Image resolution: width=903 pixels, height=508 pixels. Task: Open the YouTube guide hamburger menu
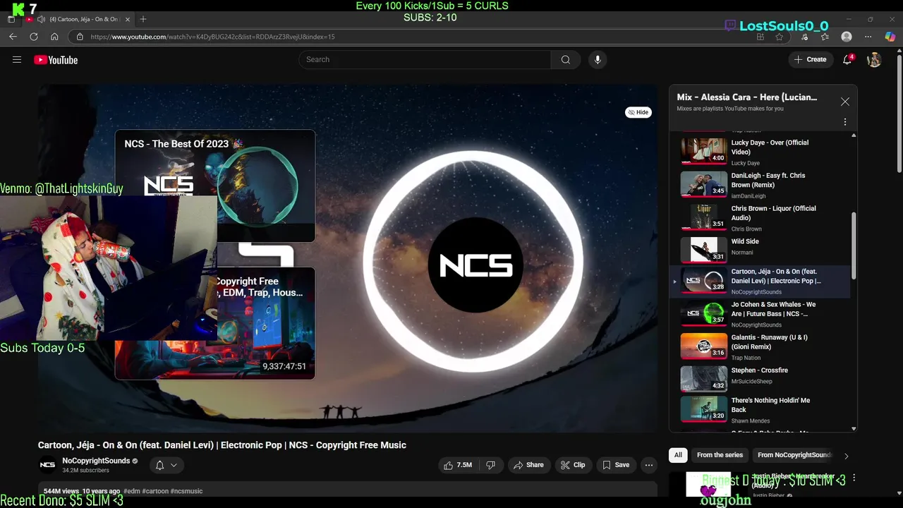(17, 60)
